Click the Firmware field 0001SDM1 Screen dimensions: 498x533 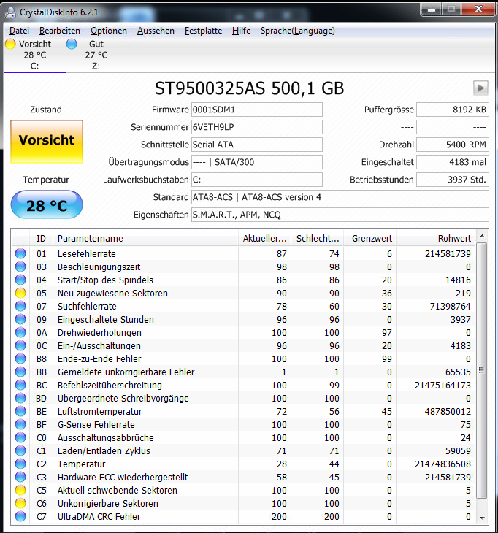(x=256, y=110)
